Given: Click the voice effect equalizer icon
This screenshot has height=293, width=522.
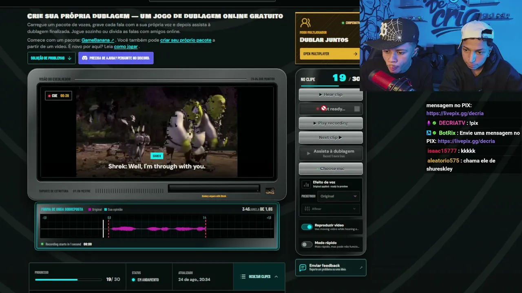Looking at the screenshot, I should pyautogui.click(x=306, y=184).
